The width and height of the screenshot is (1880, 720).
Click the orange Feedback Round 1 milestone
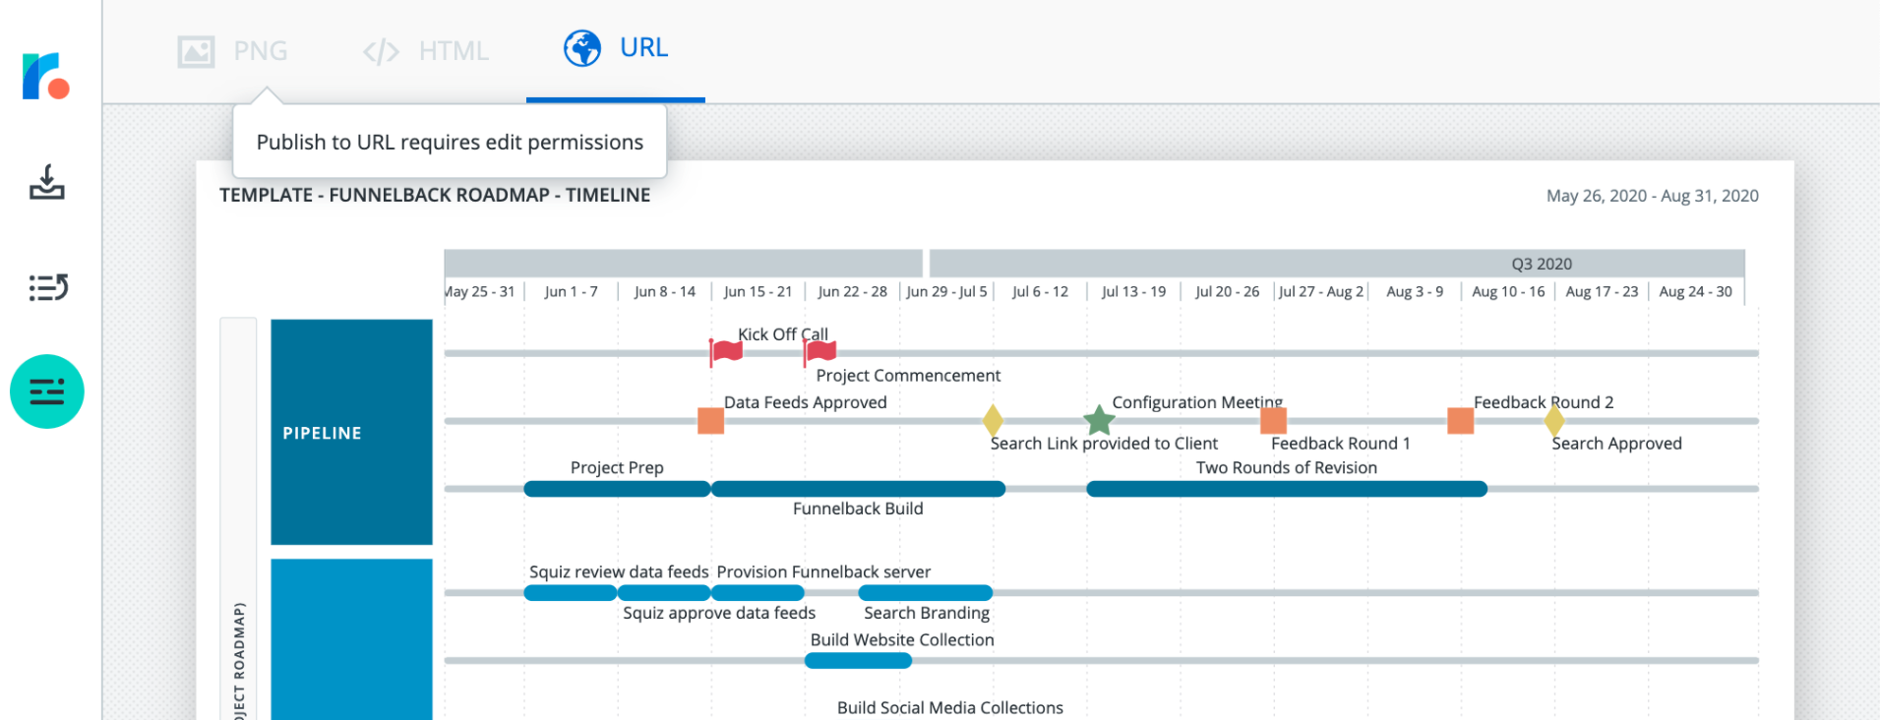[1273, 421]
